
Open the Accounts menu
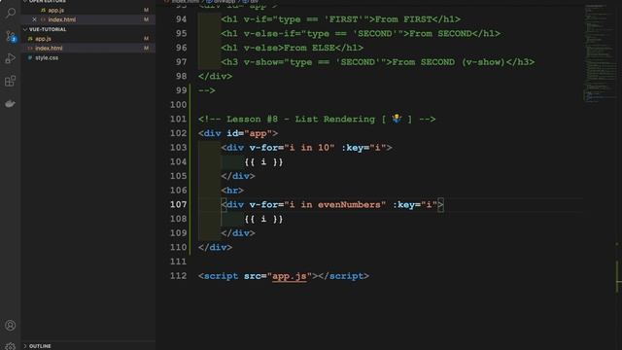click(11, 326)
